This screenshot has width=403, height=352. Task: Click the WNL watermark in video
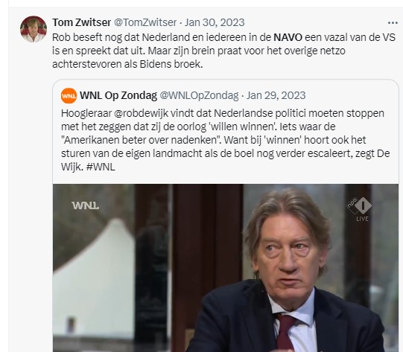[85, 205]
